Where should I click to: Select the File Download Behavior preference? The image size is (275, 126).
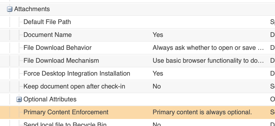click(x=57, y=48)
